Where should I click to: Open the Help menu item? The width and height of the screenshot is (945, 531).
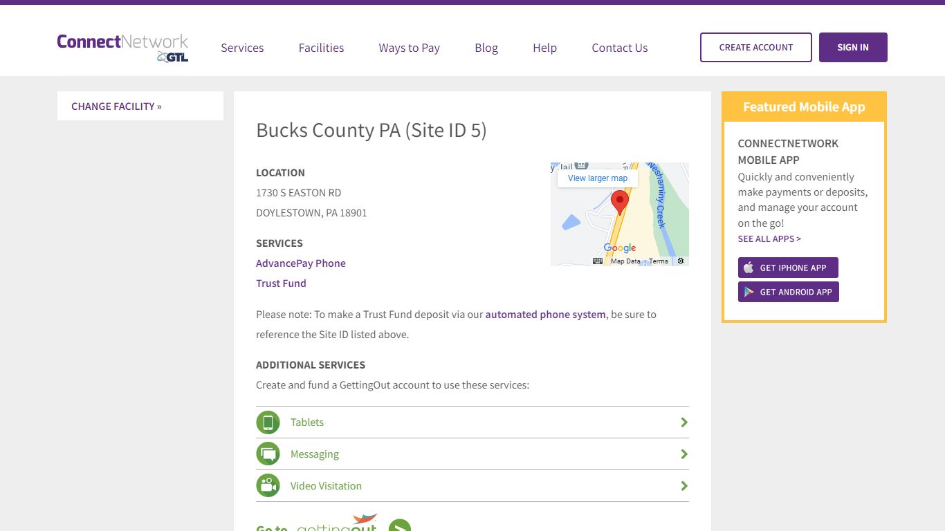tap(544, 48)
